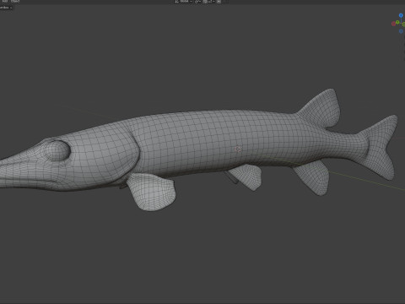The width and height of the screenshot is (405, 304).
Task: Toggle proportional editing in the header
Action: [219, 2]
